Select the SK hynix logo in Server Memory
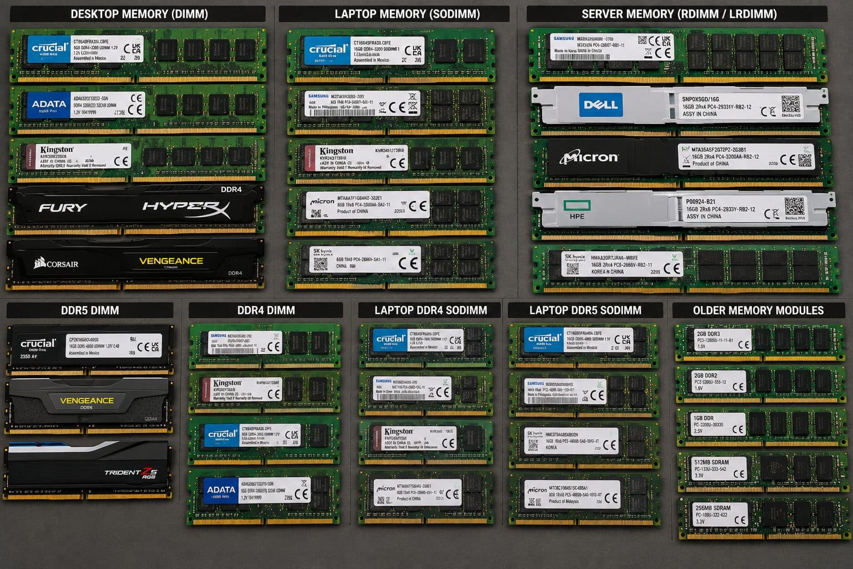 574,257
